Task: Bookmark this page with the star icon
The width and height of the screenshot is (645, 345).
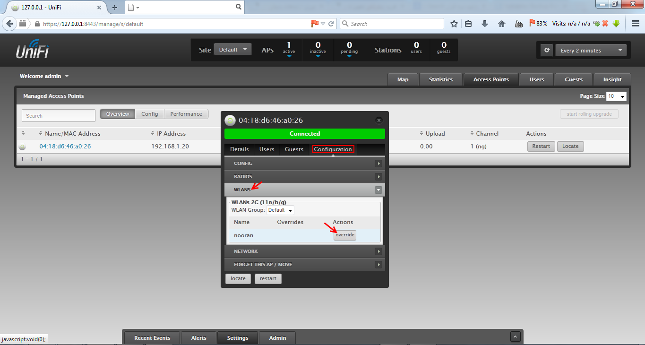Action: pos(454,24)
